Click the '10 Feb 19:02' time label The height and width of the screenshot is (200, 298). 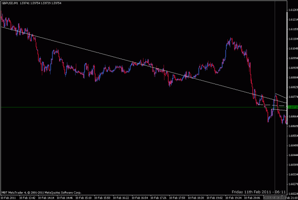coord(215,198)
